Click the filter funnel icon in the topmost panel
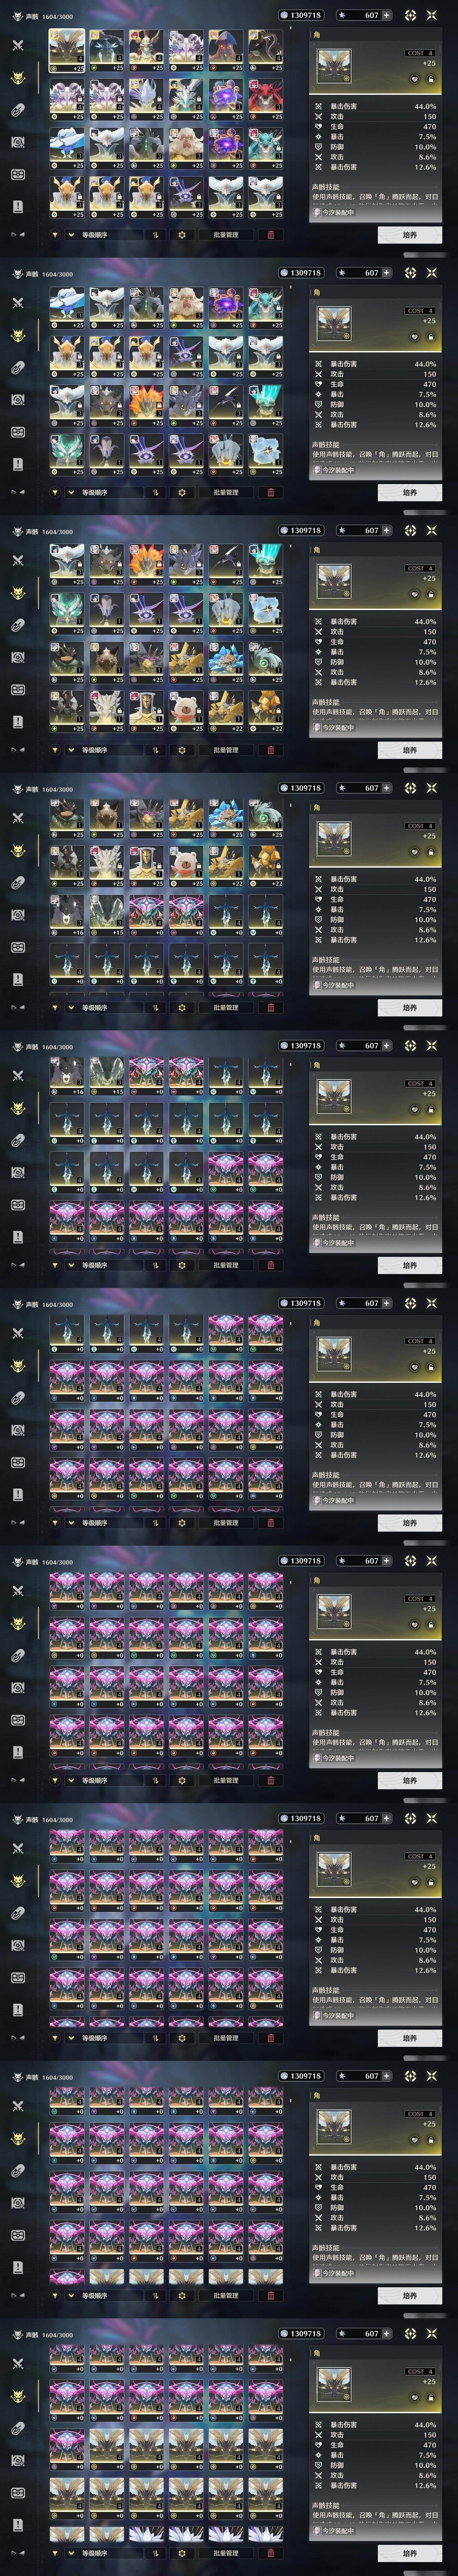The height and width of the screenshot is (2576, 458). click(x=55, y=235)
